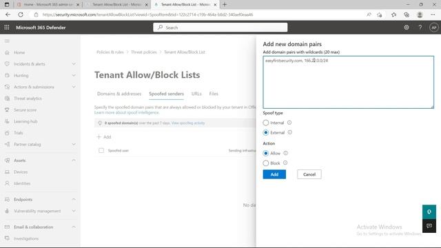
Task: Open the help question mark icon
Action: click(420, 28)
